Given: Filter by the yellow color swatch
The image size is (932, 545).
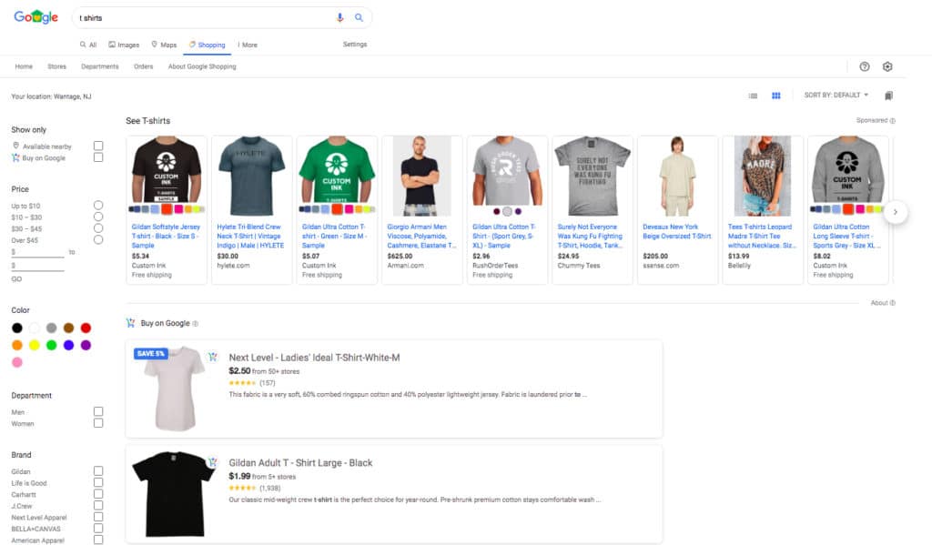Looking at the screenshot, I should [35, 345].
